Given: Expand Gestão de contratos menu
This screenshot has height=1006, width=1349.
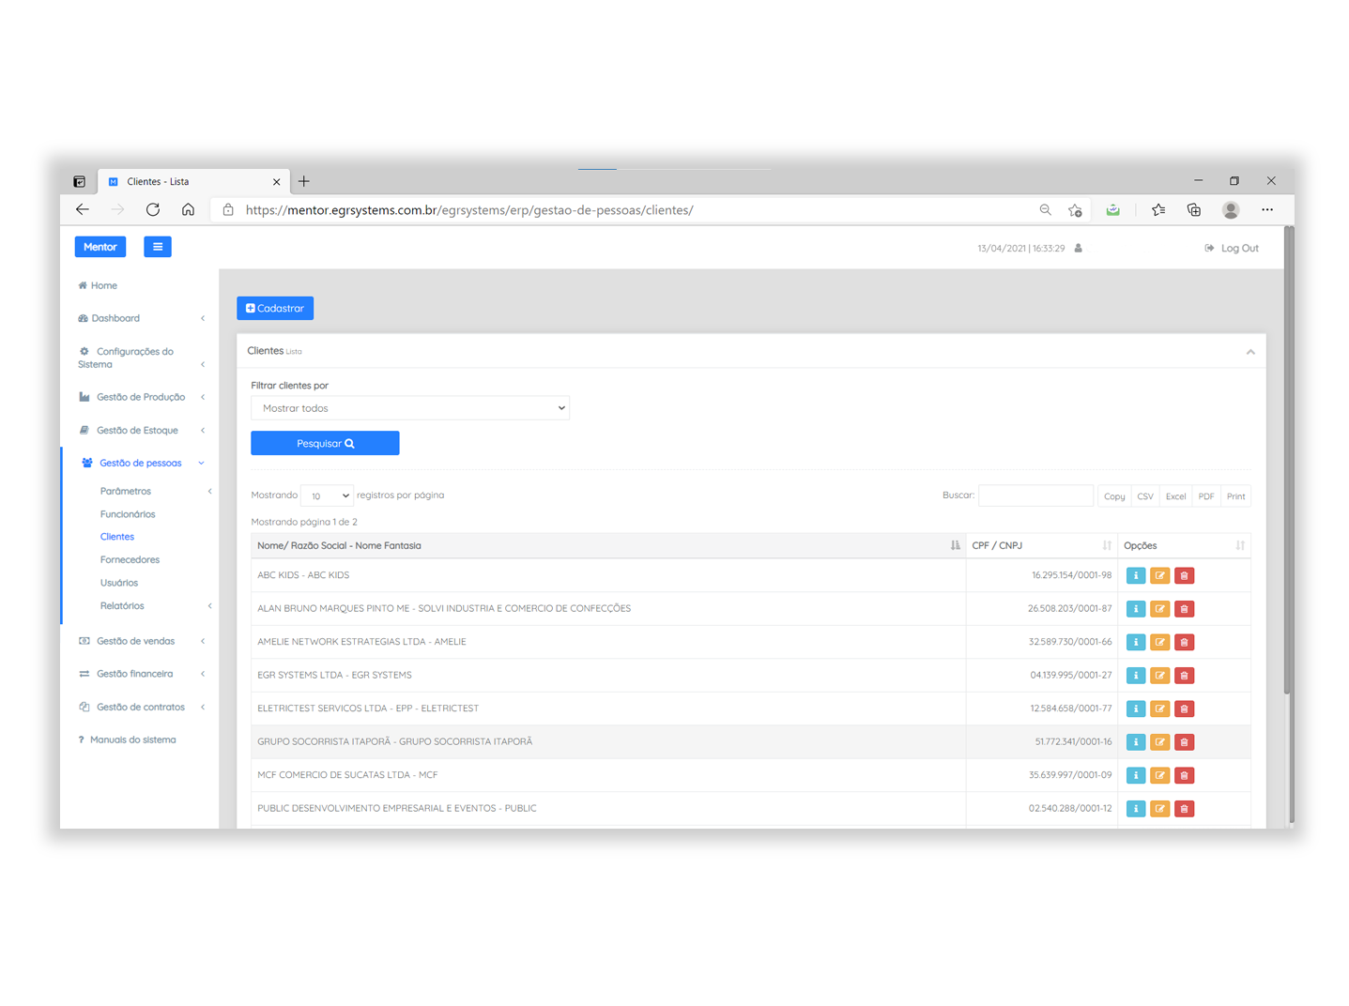Looking at the screenshot, I should (141, 707).
